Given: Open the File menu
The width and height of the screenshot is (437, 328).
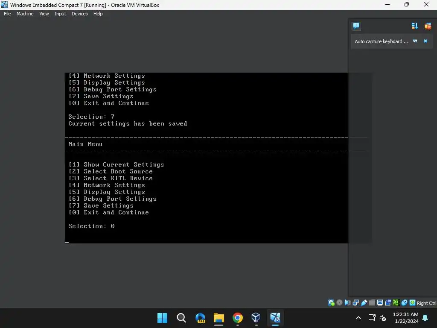Looking at the screenshot, I should (7, 14).
